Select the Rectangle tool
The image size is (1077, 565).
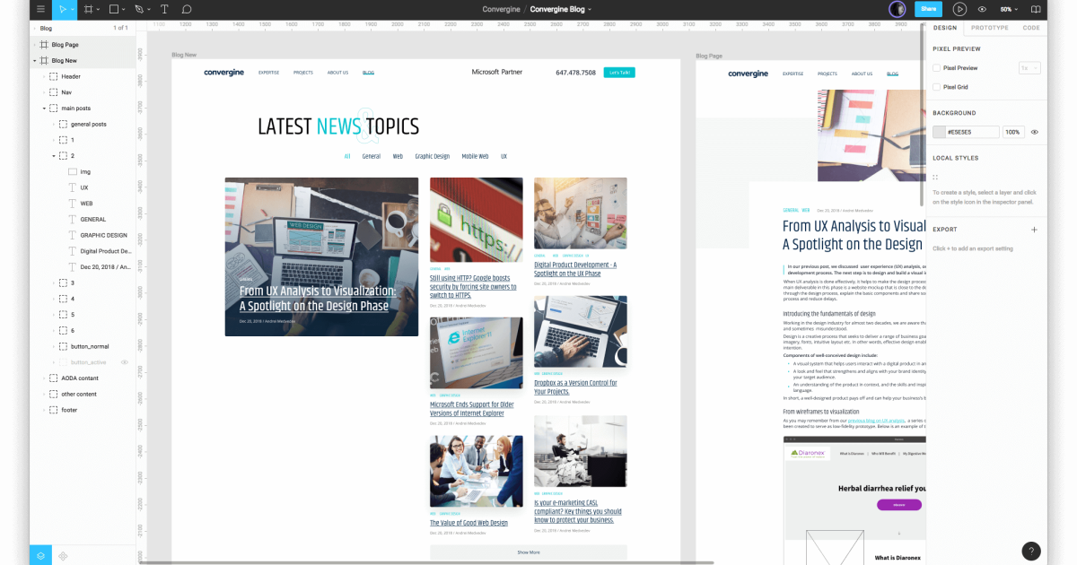(114, 9)
